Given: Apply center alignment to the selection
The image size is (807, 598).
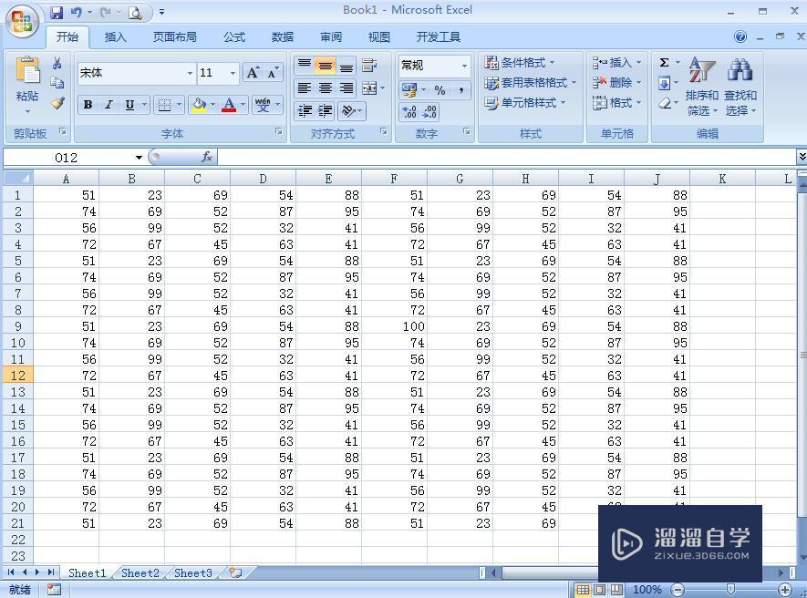Looking at the screenshot, I should pyautogui.click(x=325, y=88).
